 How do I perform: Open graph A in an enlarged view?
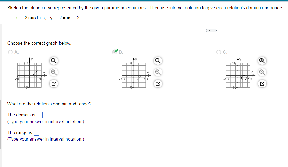pyautogui.click(x=53, y=84)
